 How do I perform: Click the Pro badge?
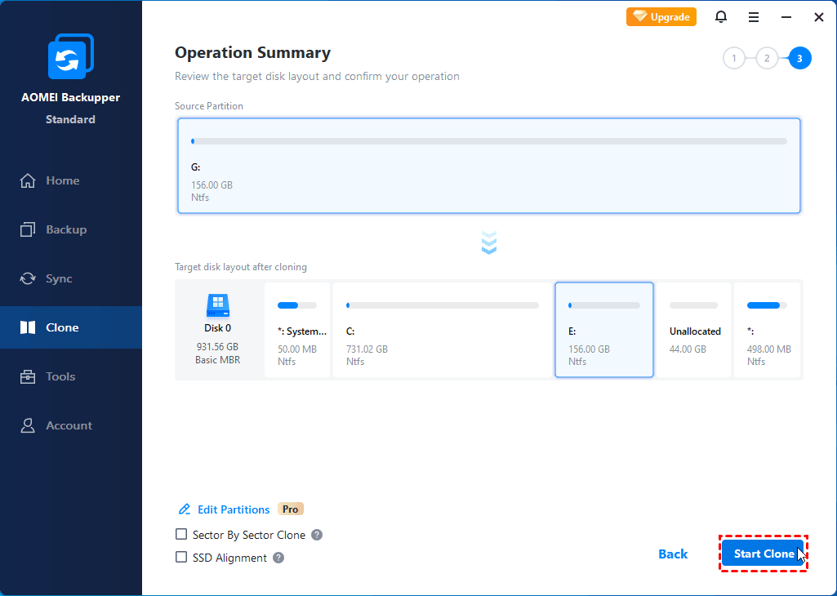click(291, 509)
